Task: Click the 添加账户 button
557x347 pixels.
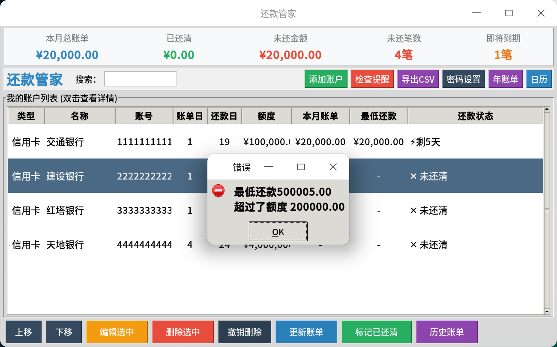Action: coord(326,79)
